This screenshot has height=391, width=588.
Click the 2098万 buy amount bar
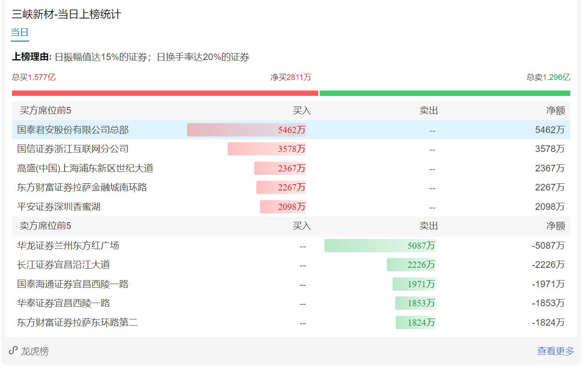pos(283,207)
